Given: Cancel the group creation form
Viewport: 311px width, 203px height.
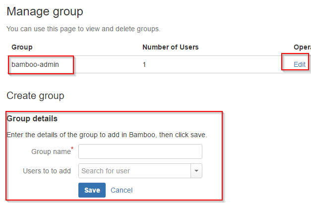Looking at the screenshot, I should click(122, 190).
